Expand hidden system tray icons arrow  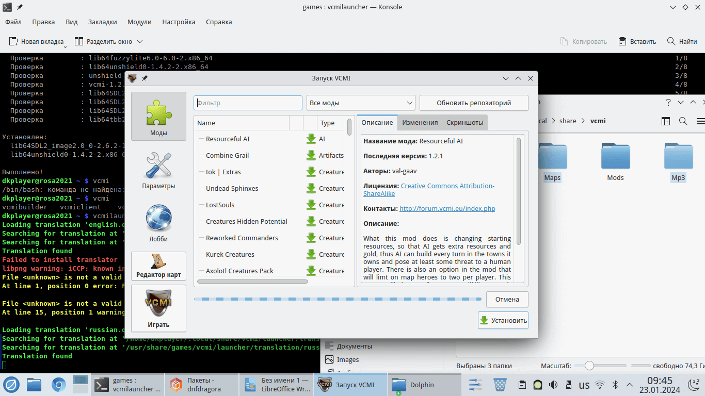point(630,385)
